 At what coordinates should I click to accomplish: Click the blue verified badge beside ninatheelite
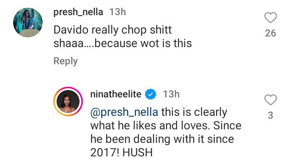(150, 94)
